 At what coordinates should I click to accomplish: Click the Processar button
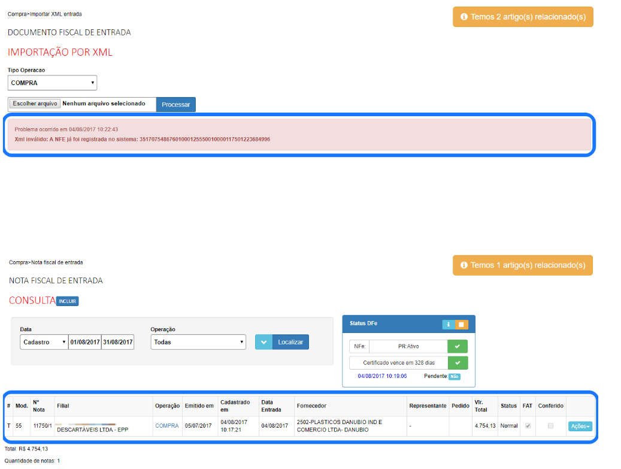[175, 104]
